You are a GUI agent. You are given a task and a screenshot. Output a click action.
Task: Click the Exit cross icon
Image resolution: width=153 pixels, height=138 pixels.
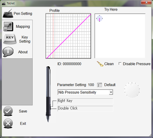click(x=8, y=123)
